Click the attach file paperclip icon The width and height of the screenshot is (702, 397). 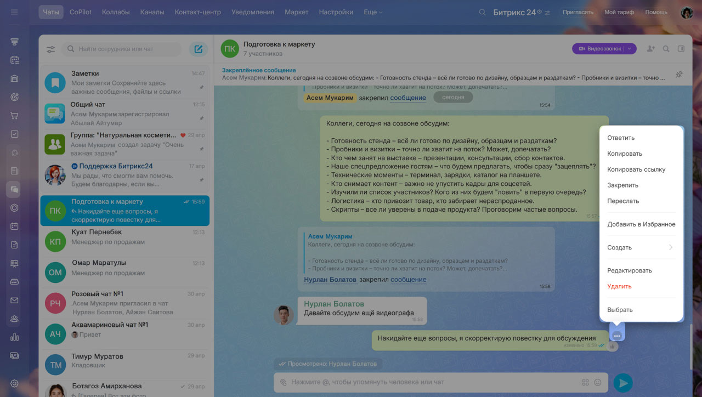pos(283,382)
